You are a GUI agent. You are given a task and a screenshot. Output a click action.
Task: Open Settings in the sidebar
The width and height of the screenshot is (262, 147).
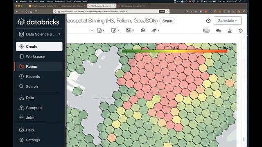click(39, 140)
